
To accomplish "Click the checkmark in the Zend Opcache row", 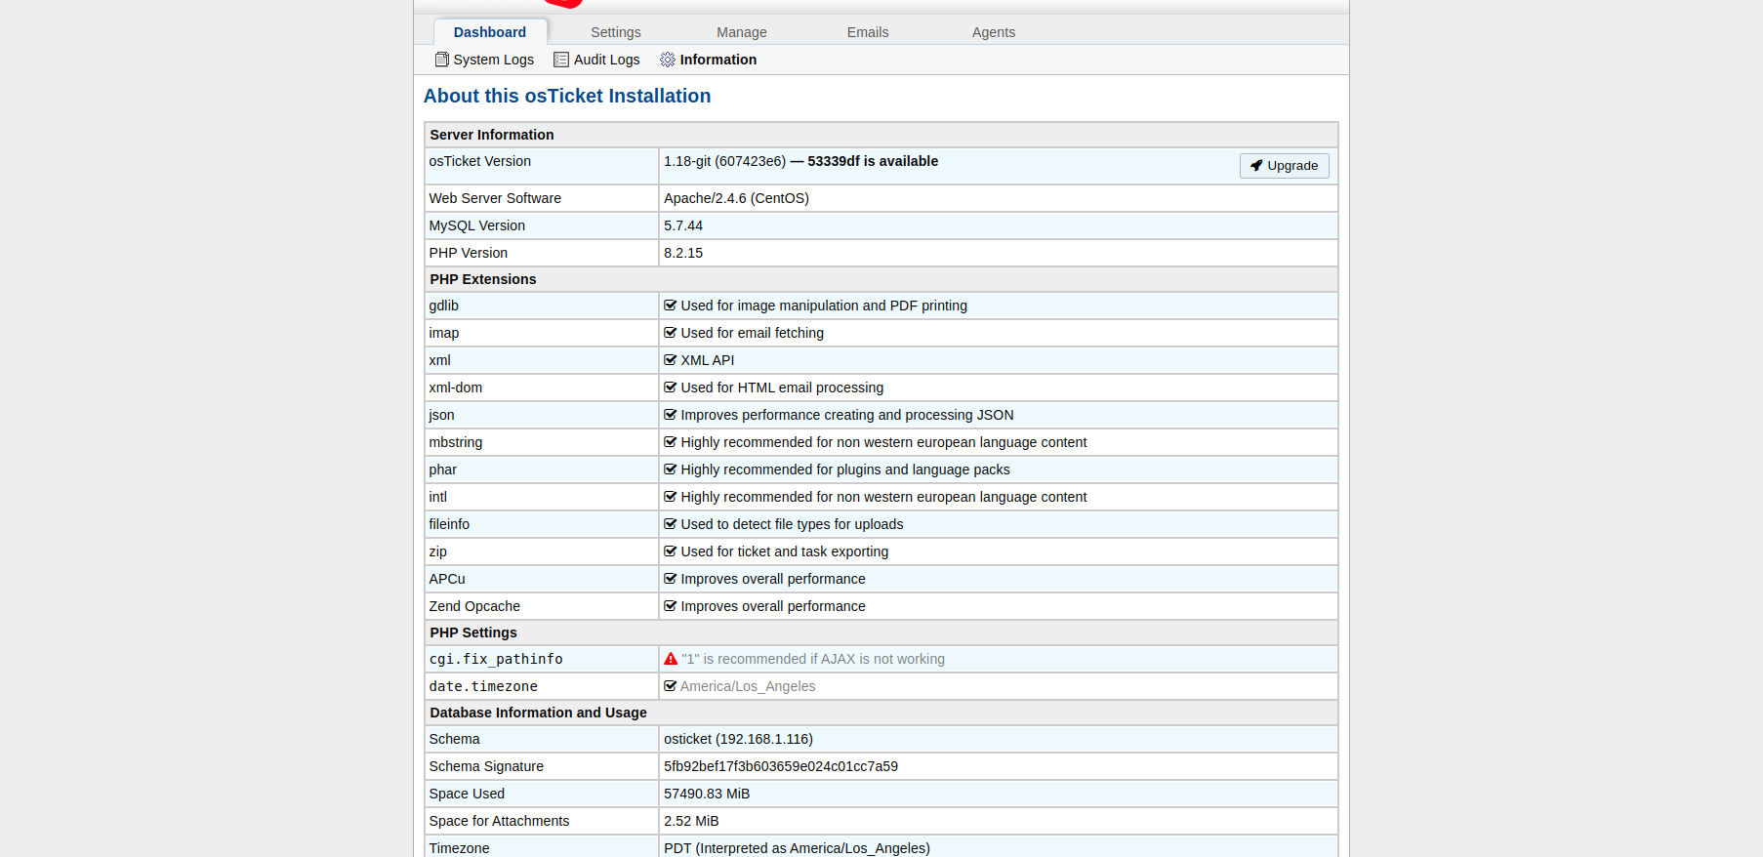I will (x=671, y=606).
